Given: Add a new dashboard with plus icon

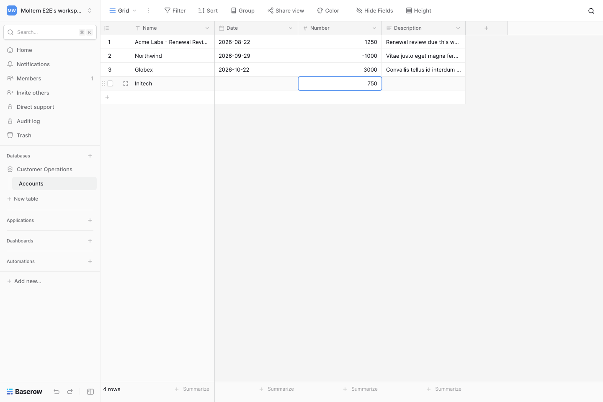Looking at the screenshot, I should click(90, 241).
